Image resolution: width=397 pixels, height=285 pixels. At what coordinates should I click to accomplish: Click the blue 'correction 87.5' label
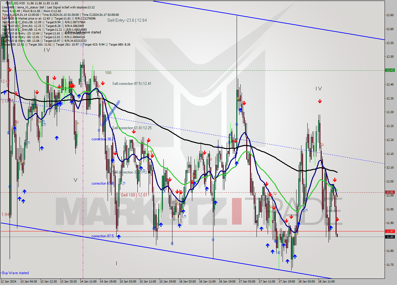point(103,236)
